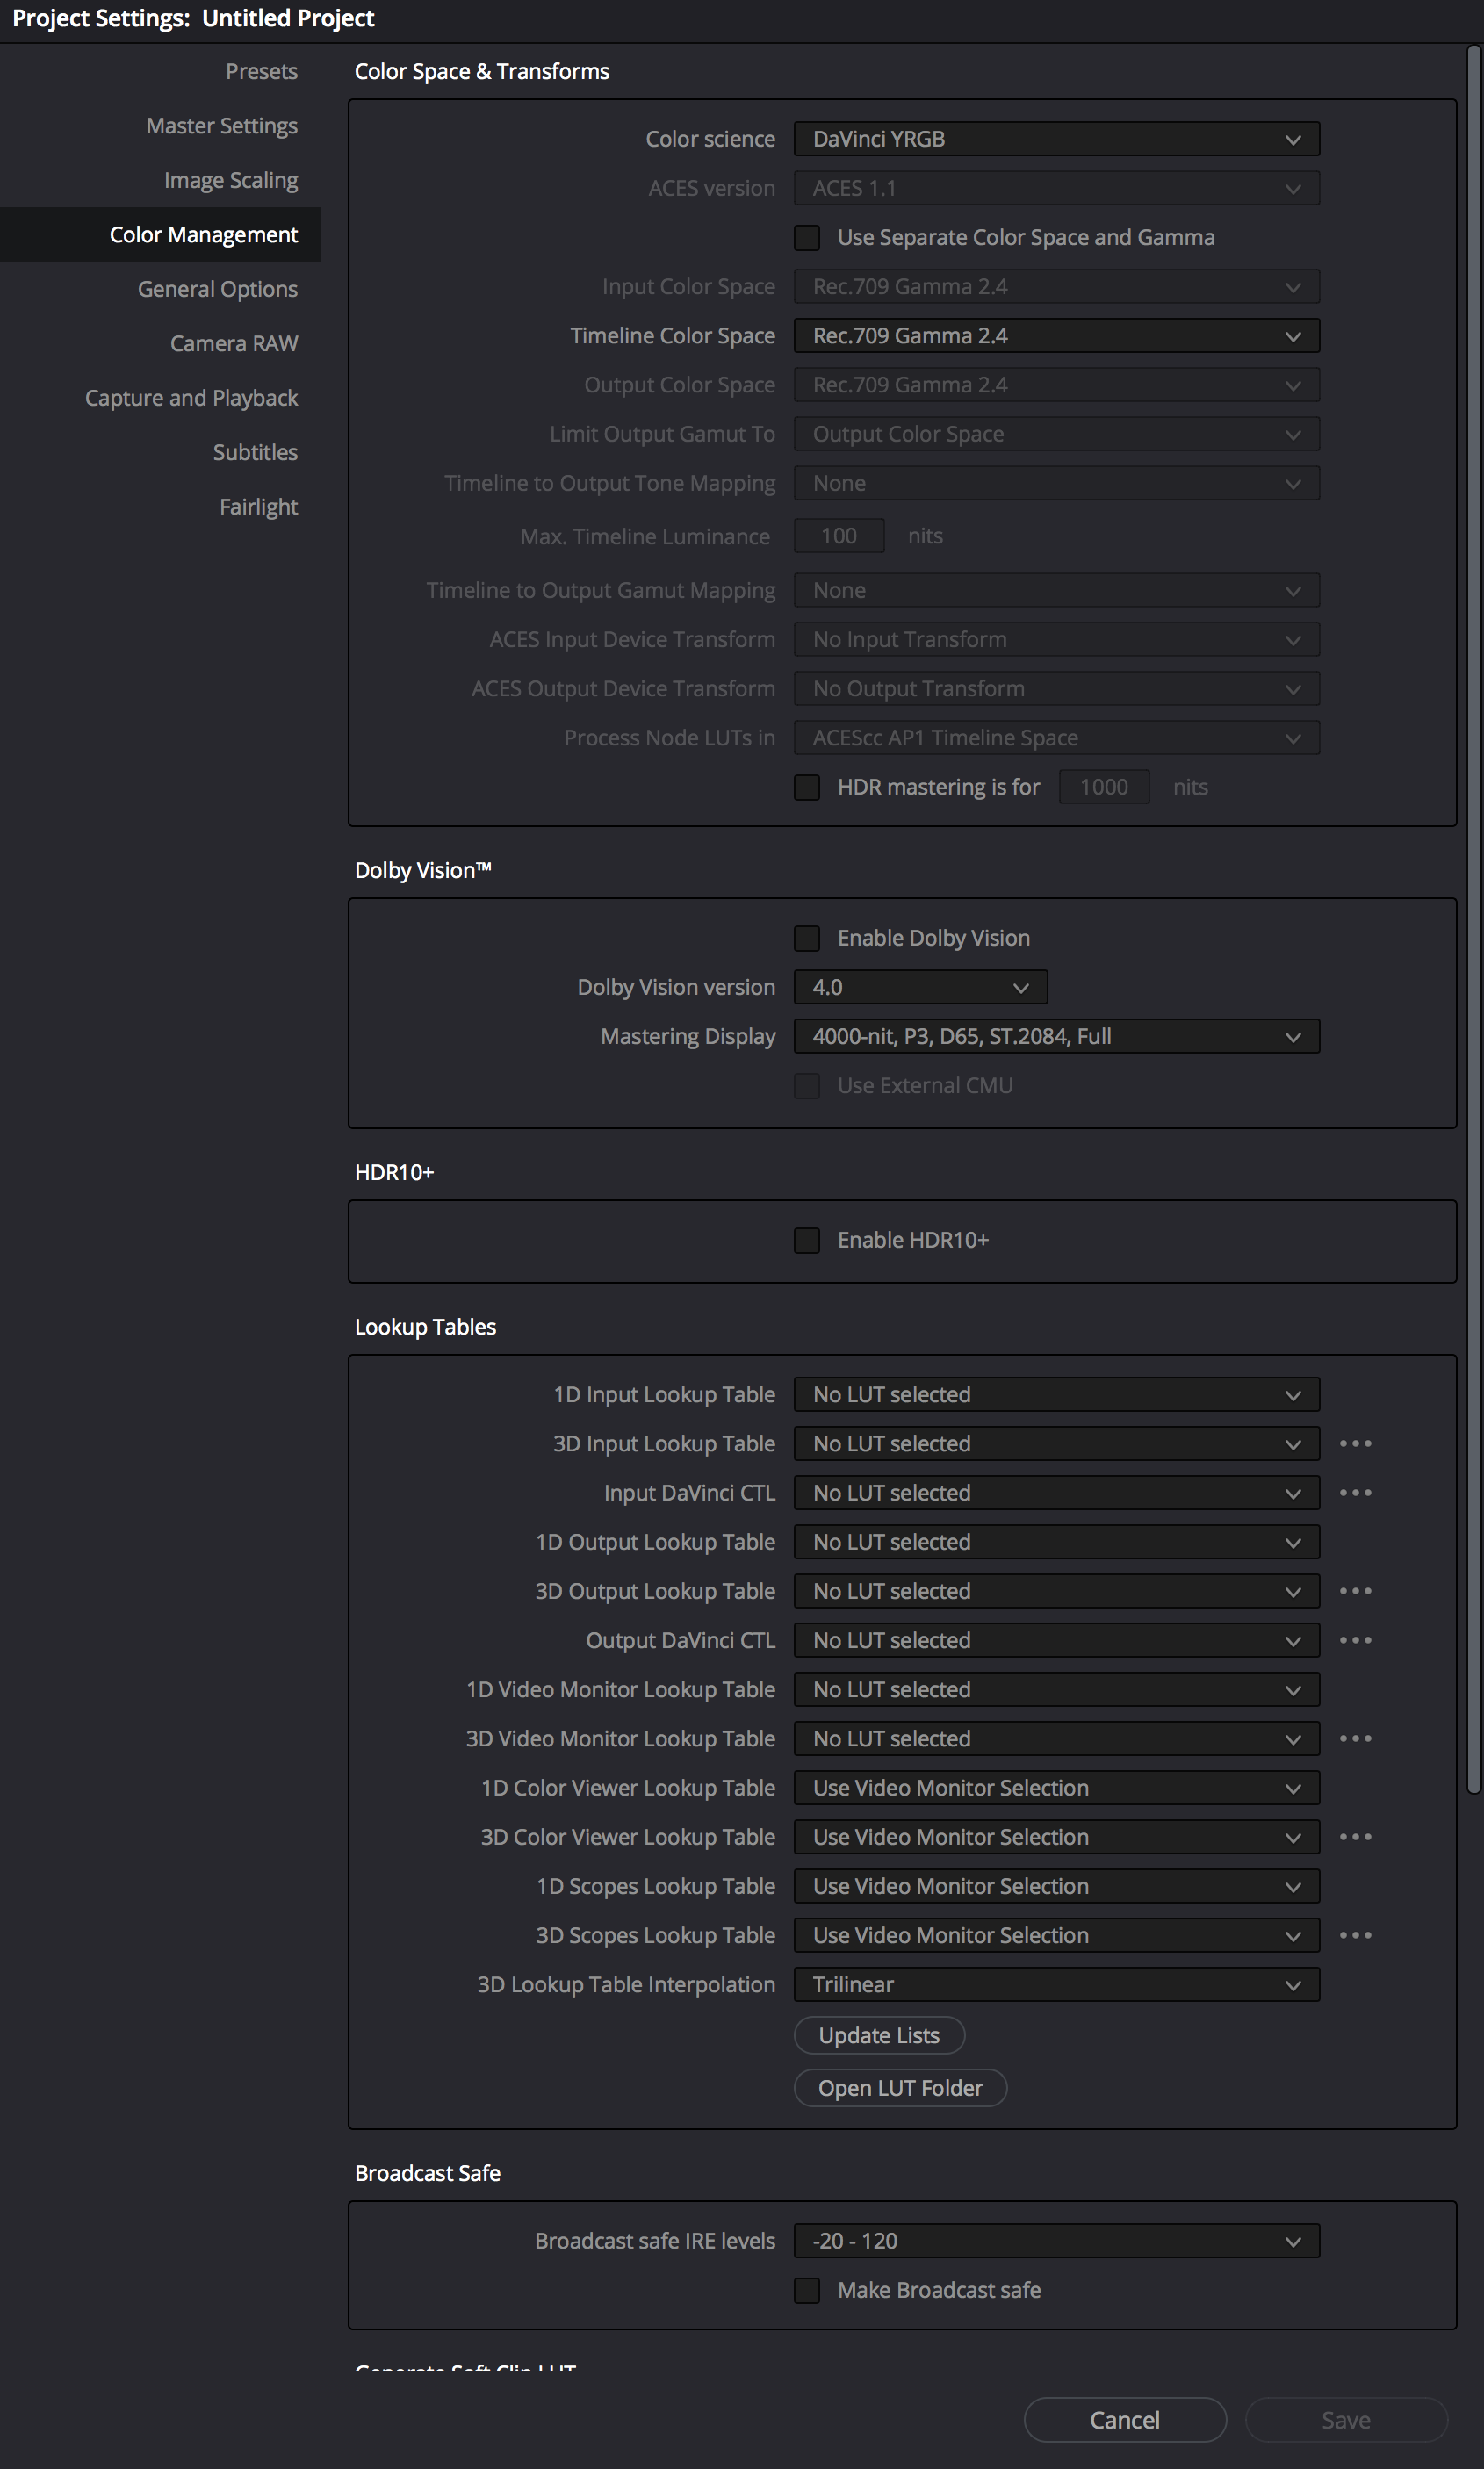1484x2469 pixels.
Task: Open the Mastering Display dropdown
Action: click(1056, 1037)
